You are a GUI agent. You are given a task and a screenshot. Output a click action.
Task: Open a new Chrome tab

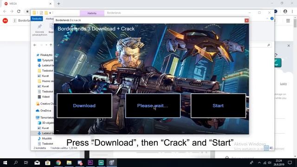click(59, 4)
